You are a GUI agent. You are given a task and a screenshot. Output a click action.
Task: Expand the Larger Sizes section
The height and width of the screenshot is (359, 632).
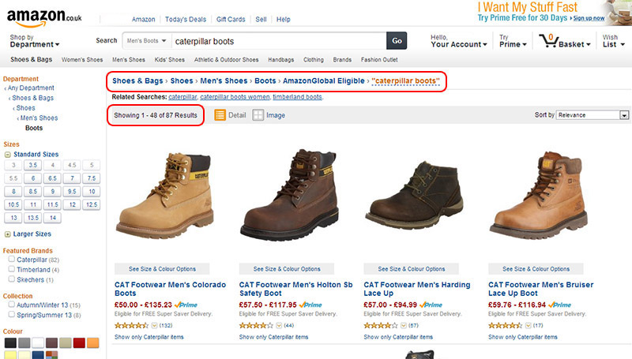point(8,234)
